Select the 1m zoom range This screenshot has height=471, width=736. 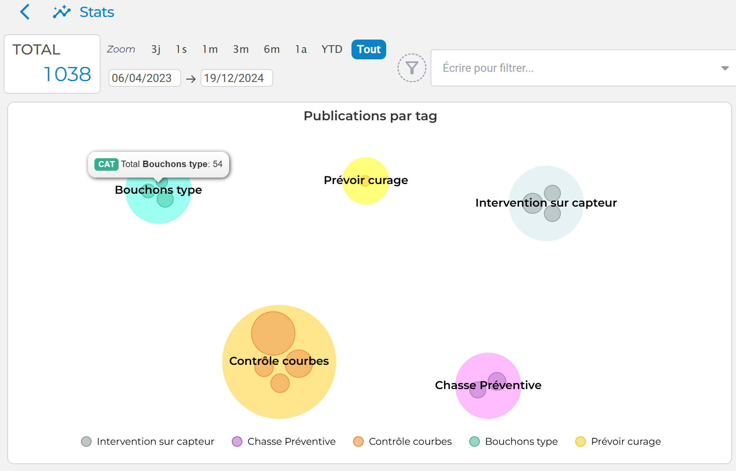point(210,49)
